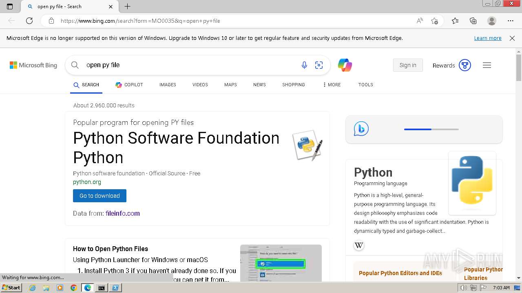Image resolution: width=522 pixels, height=293 pixels.
Task: Go back to previous page
Action: 11,21
